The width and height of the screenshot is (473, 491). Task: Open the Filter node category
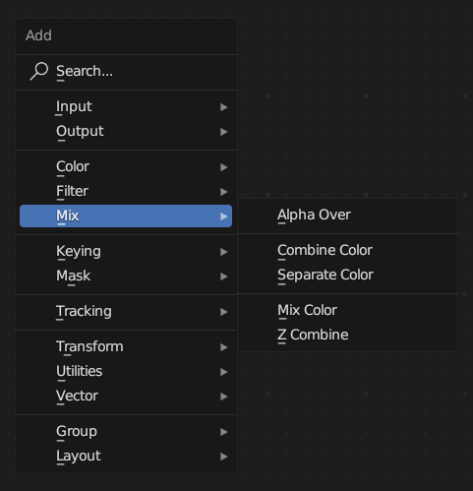tap(126, 192)
